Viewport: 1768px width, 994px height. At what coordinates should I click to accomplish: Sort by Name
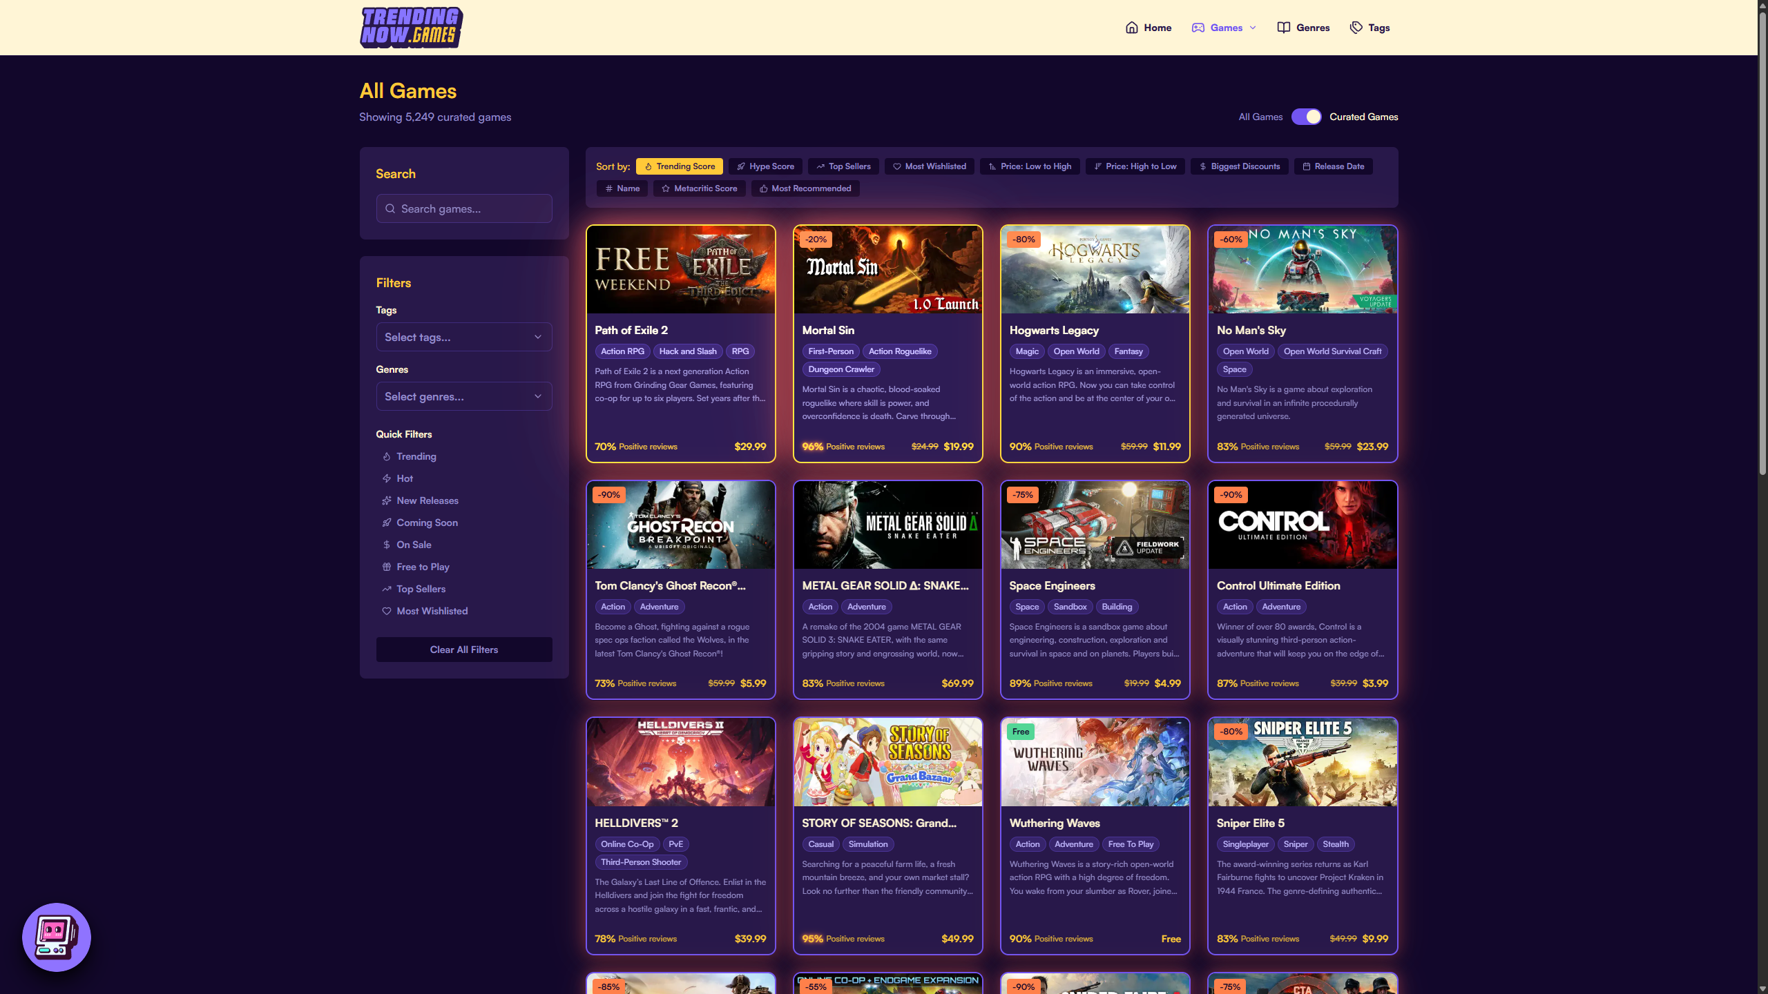click(x=622, y=188)
